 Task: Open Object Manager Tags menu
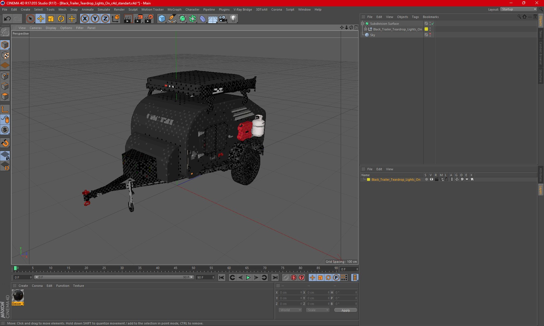pos(415,17)
